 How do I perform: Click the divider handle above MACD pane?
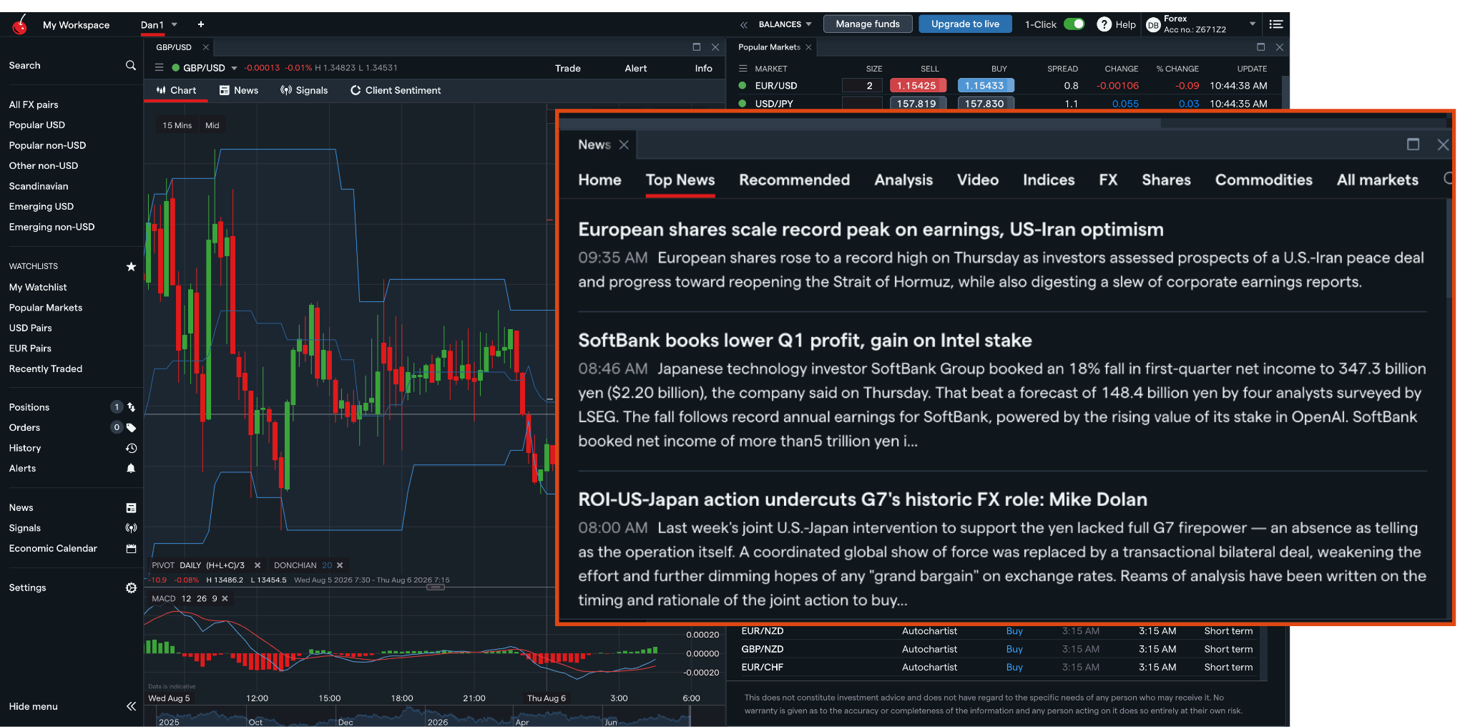point(436,587)
